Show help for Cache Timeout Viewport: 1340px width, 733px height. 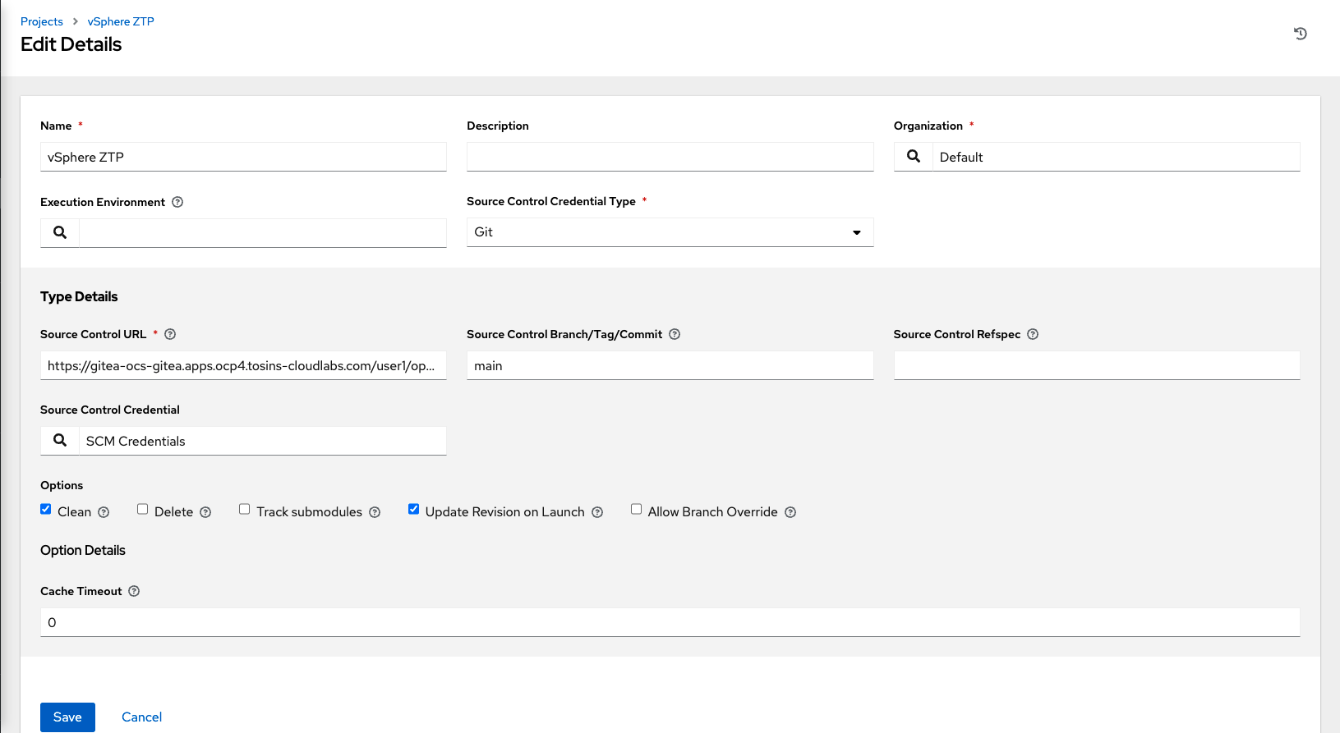[134, 591]
